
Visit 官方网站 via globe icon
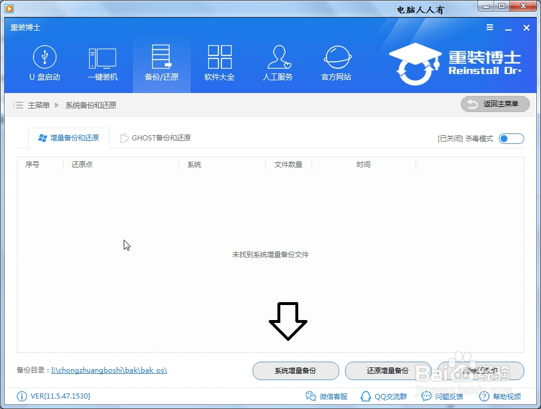(336, 64)
